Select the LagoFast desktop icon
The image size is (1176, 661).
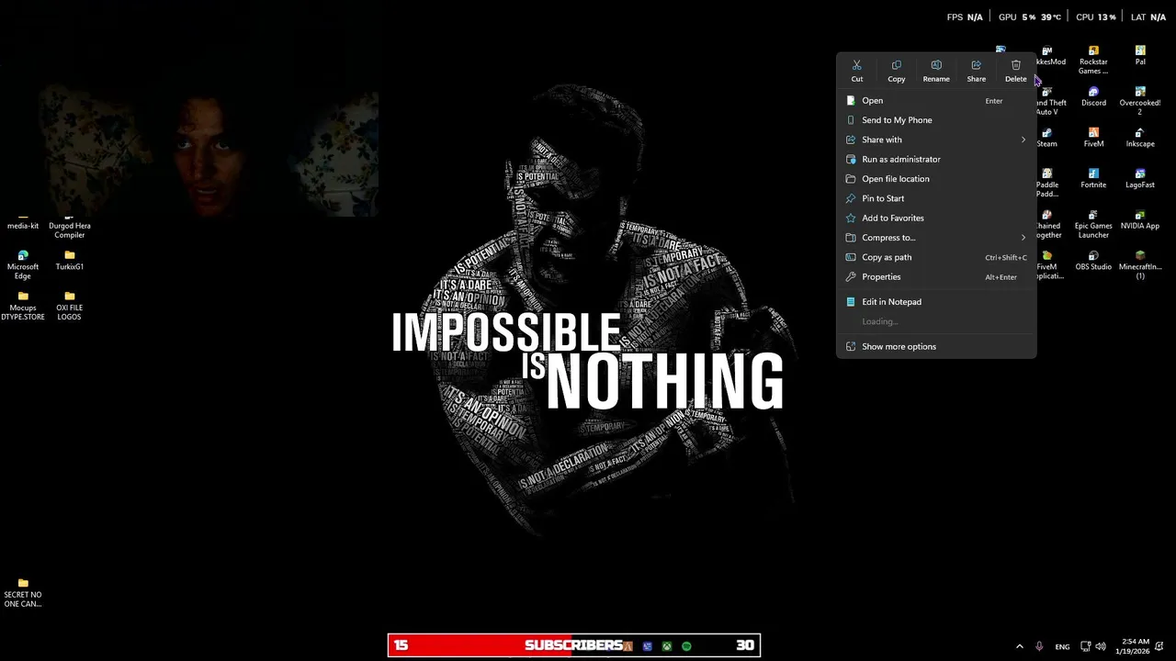click(1140, 178)
